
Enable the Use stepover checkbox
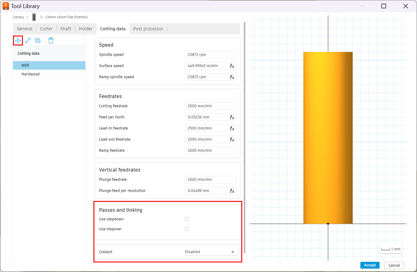pos(187,229)
